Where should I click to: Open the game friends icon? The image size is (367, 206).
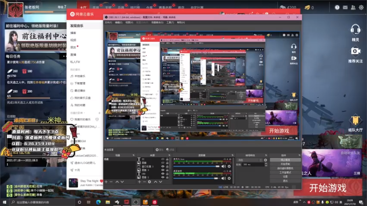pyautogui.click(x=353, y=7)
